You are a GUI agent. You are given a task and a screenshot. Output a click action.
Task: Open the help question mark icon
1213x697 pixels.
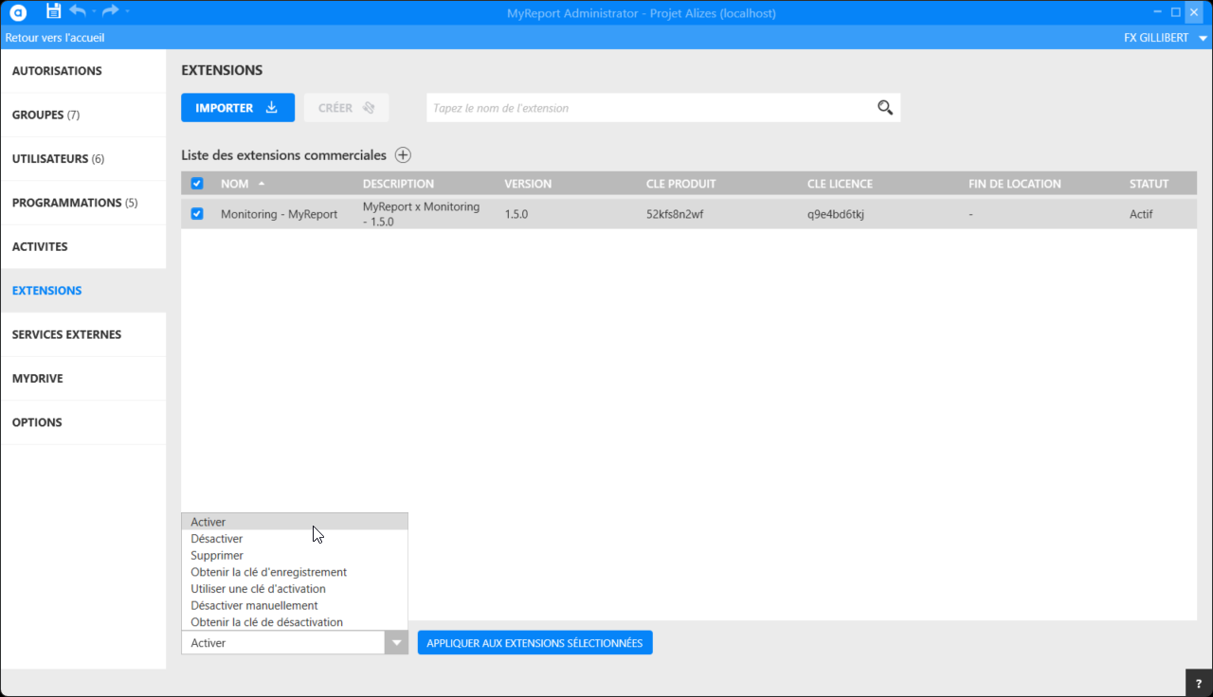click(1199, 684)
